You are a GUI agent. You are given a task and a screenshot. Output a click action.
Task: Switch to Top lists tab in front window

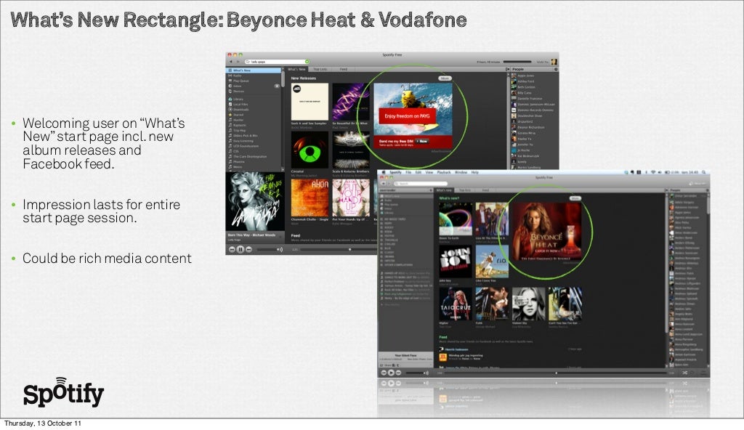(x=465, y=190)
